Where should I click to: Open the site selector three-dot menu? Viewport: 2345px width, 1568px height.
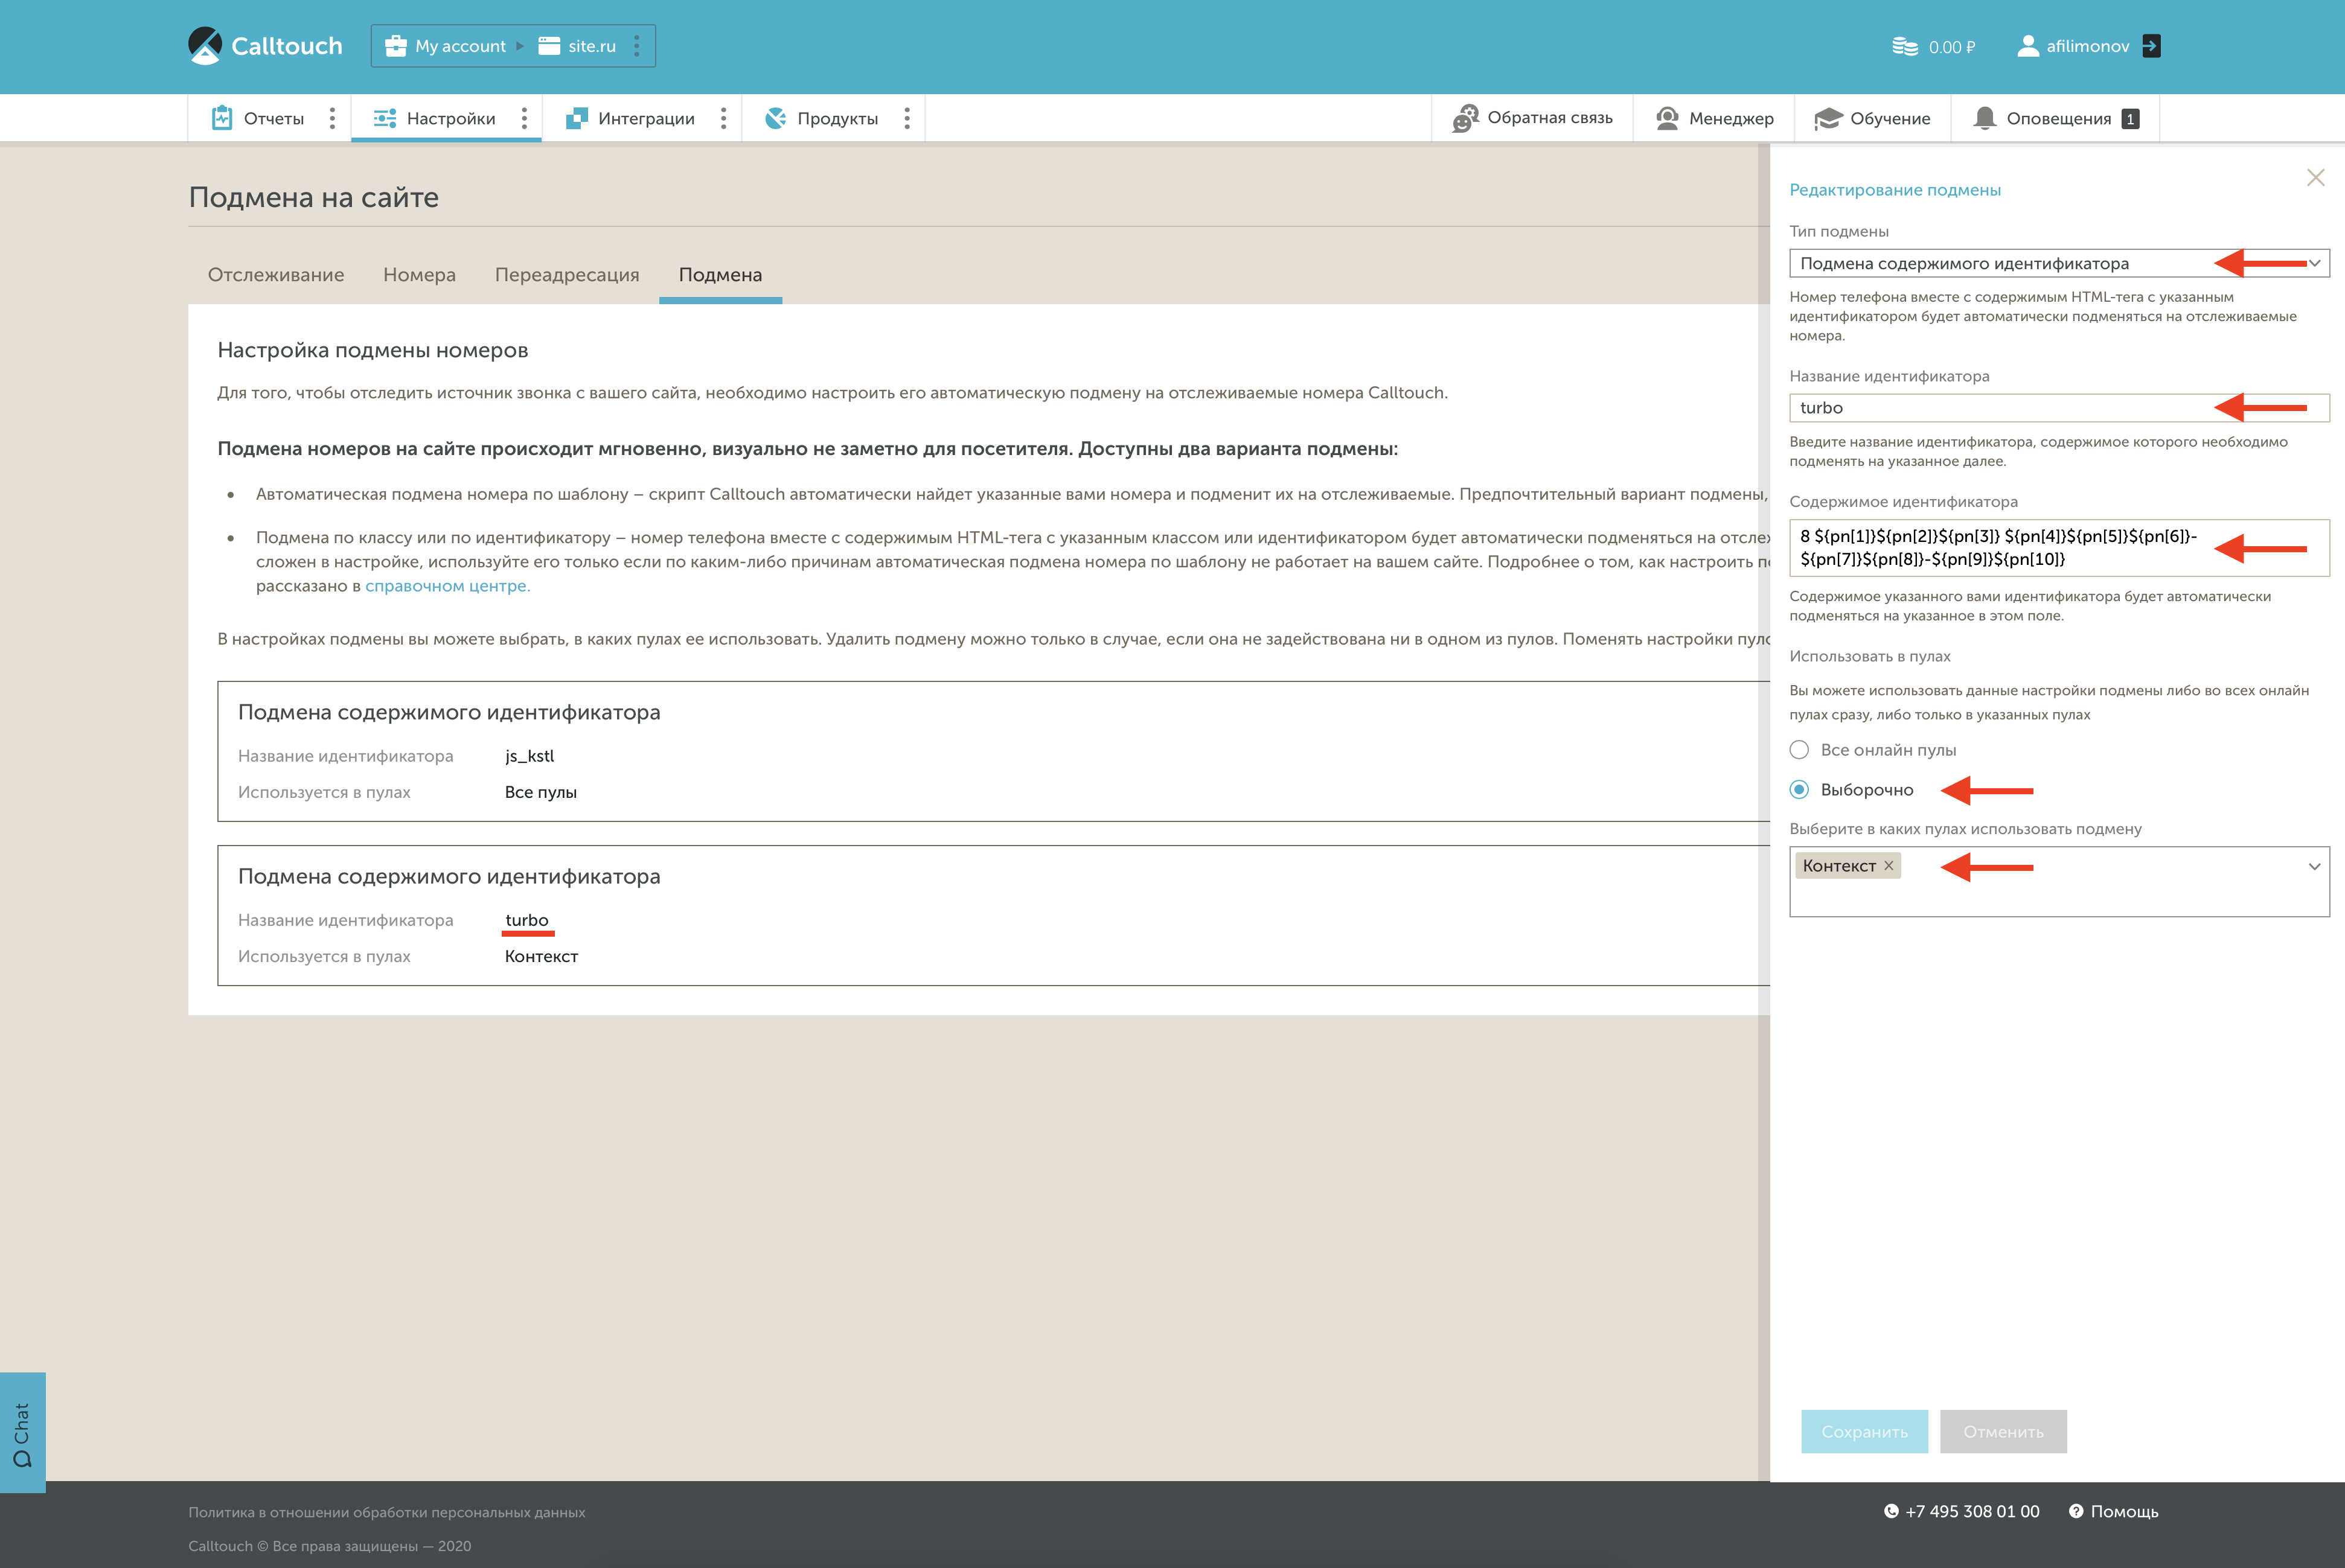[x=636, y=46]
